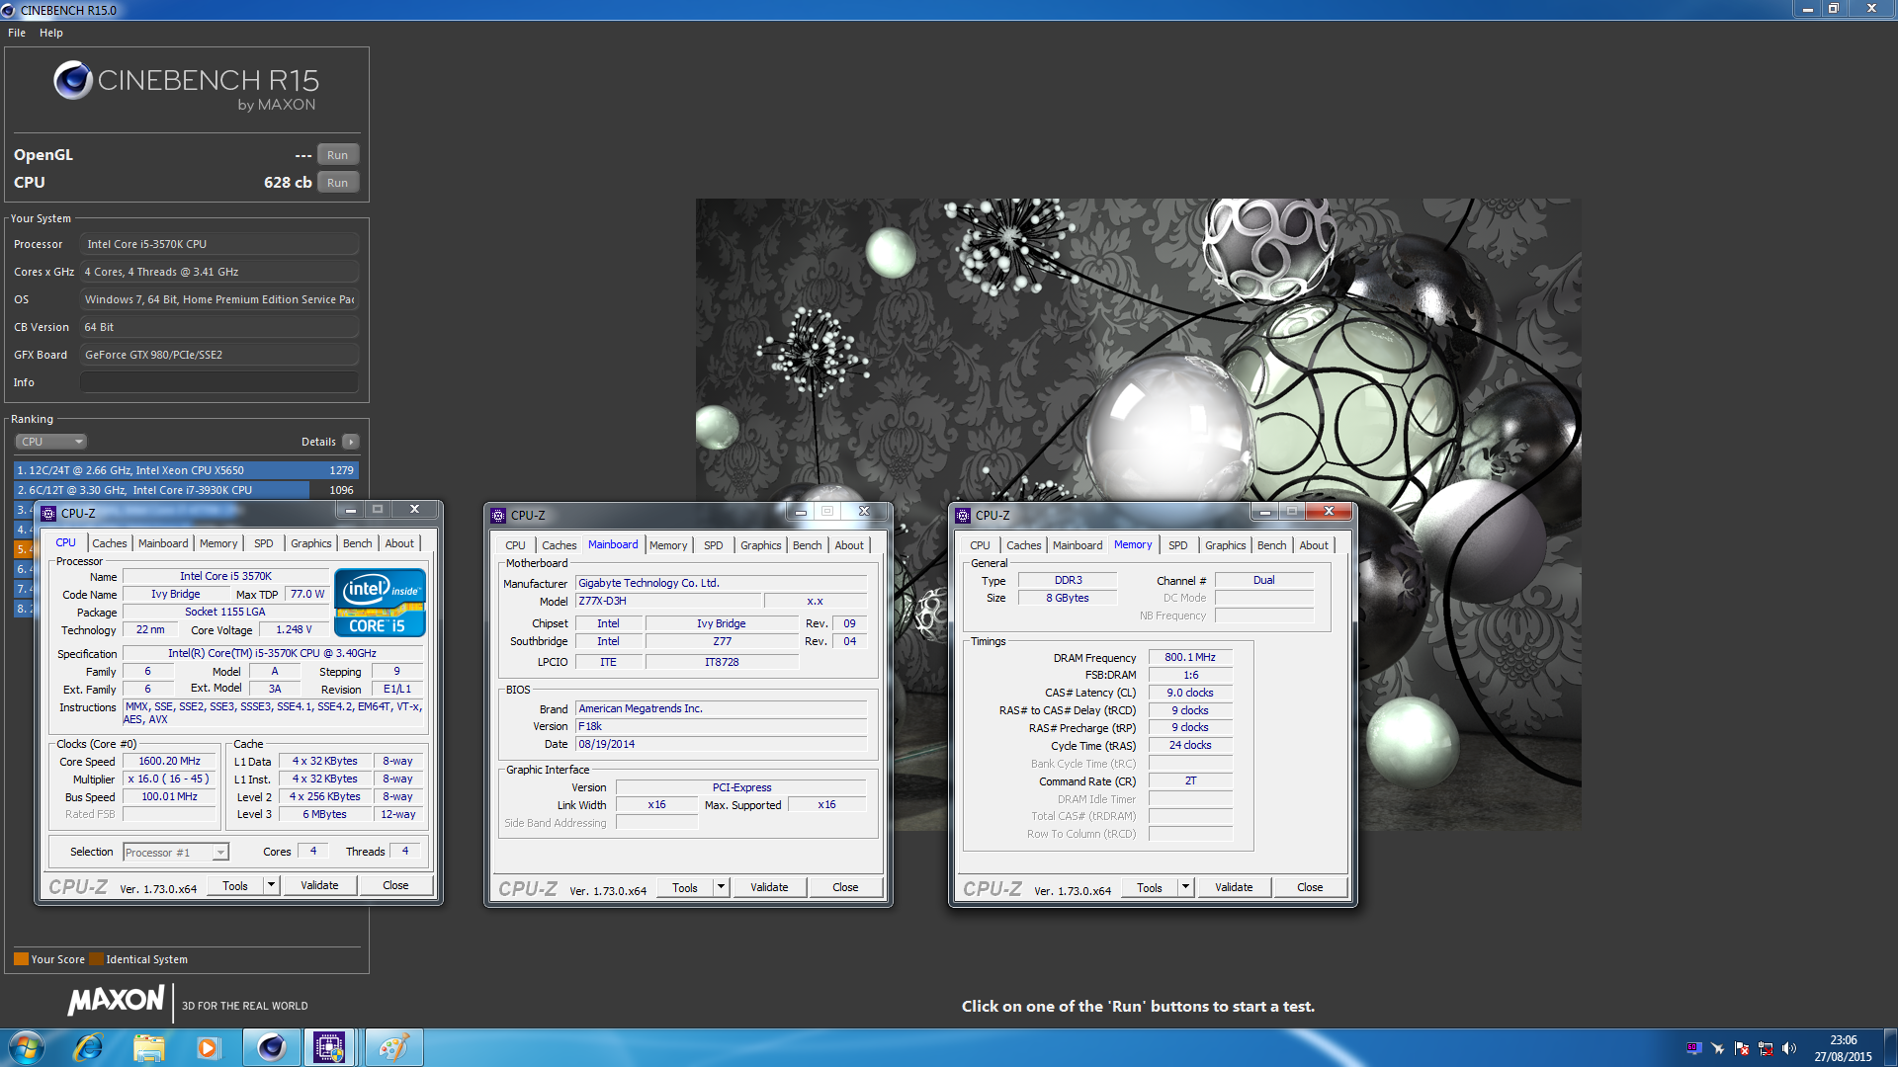Click Cinebench R15 logo sphere
The image size is (1898, 1067).
pos(73,80)
